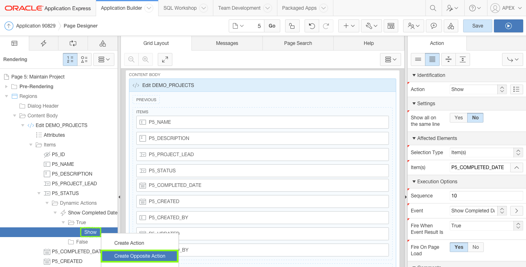Collapse the Dynamic Actions tree node
This screenshot has width=526, height=267.
coord(47,203)
